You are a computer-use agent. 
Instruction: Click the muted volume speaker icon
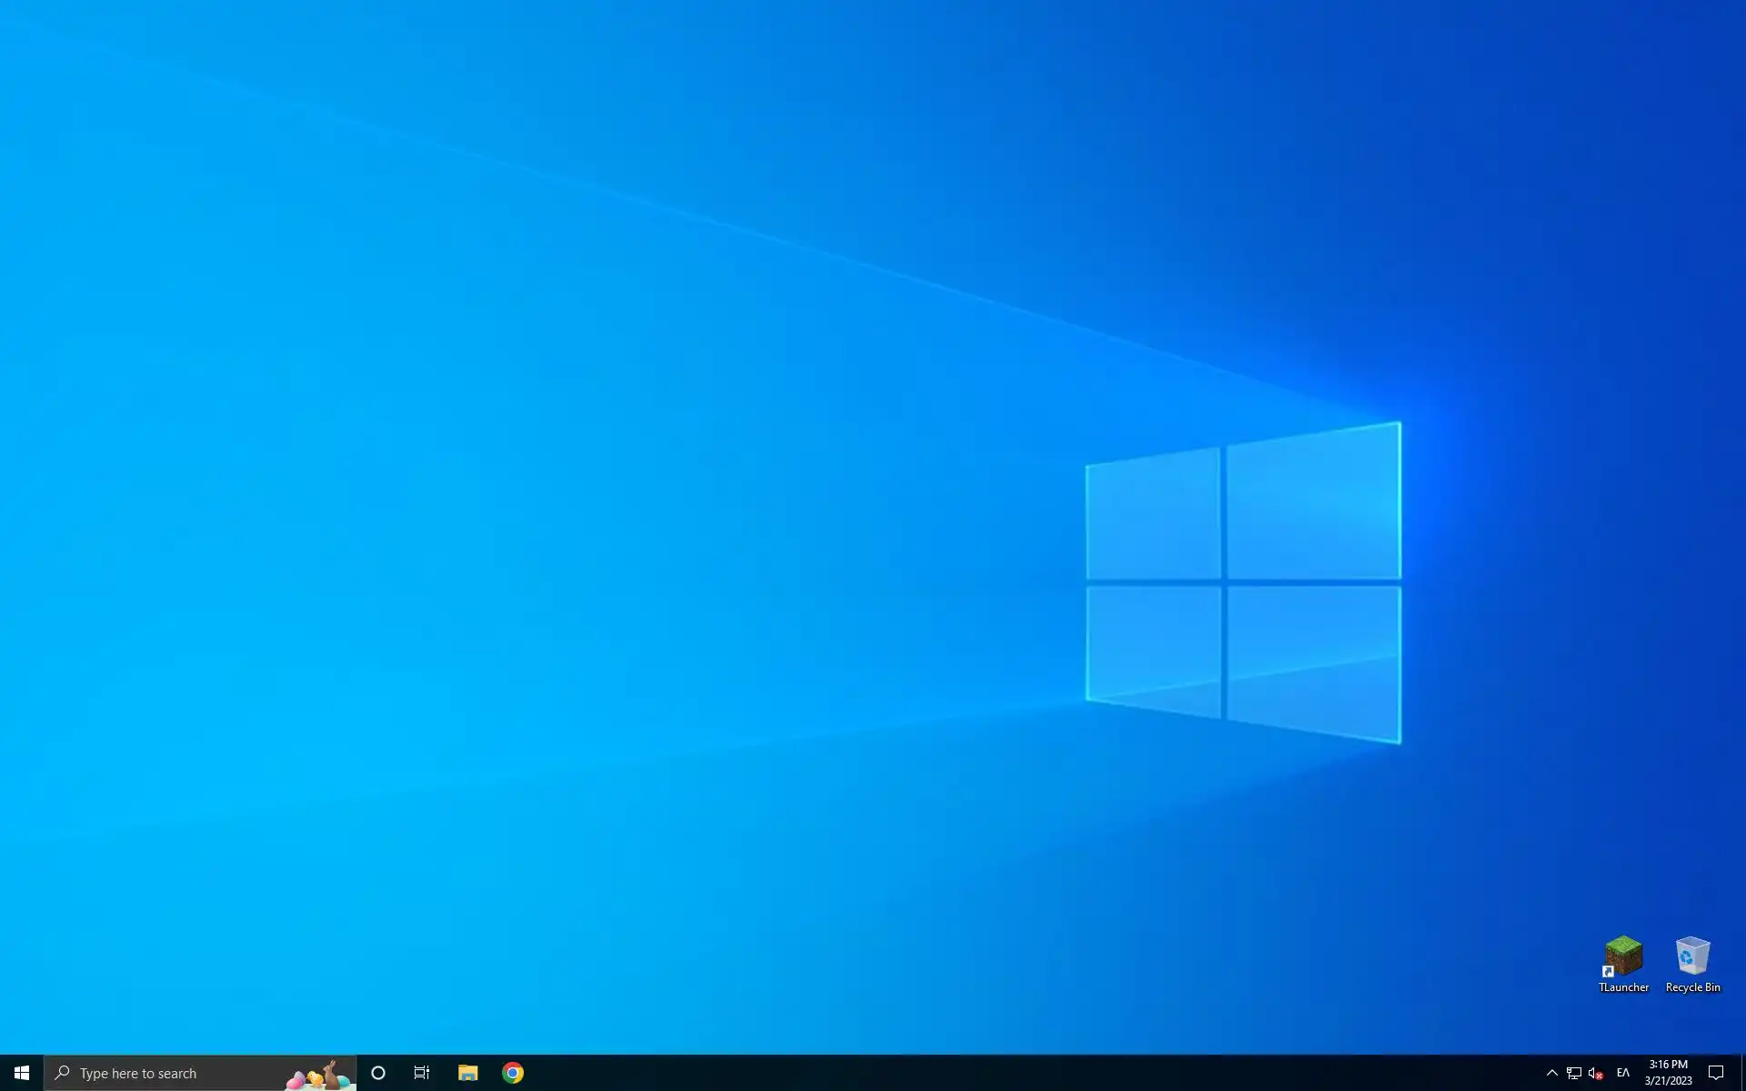point(1595,1073)
